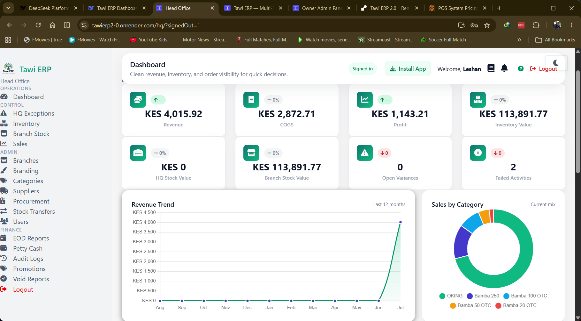Go to Inventory in sidebar

[26, 124]
